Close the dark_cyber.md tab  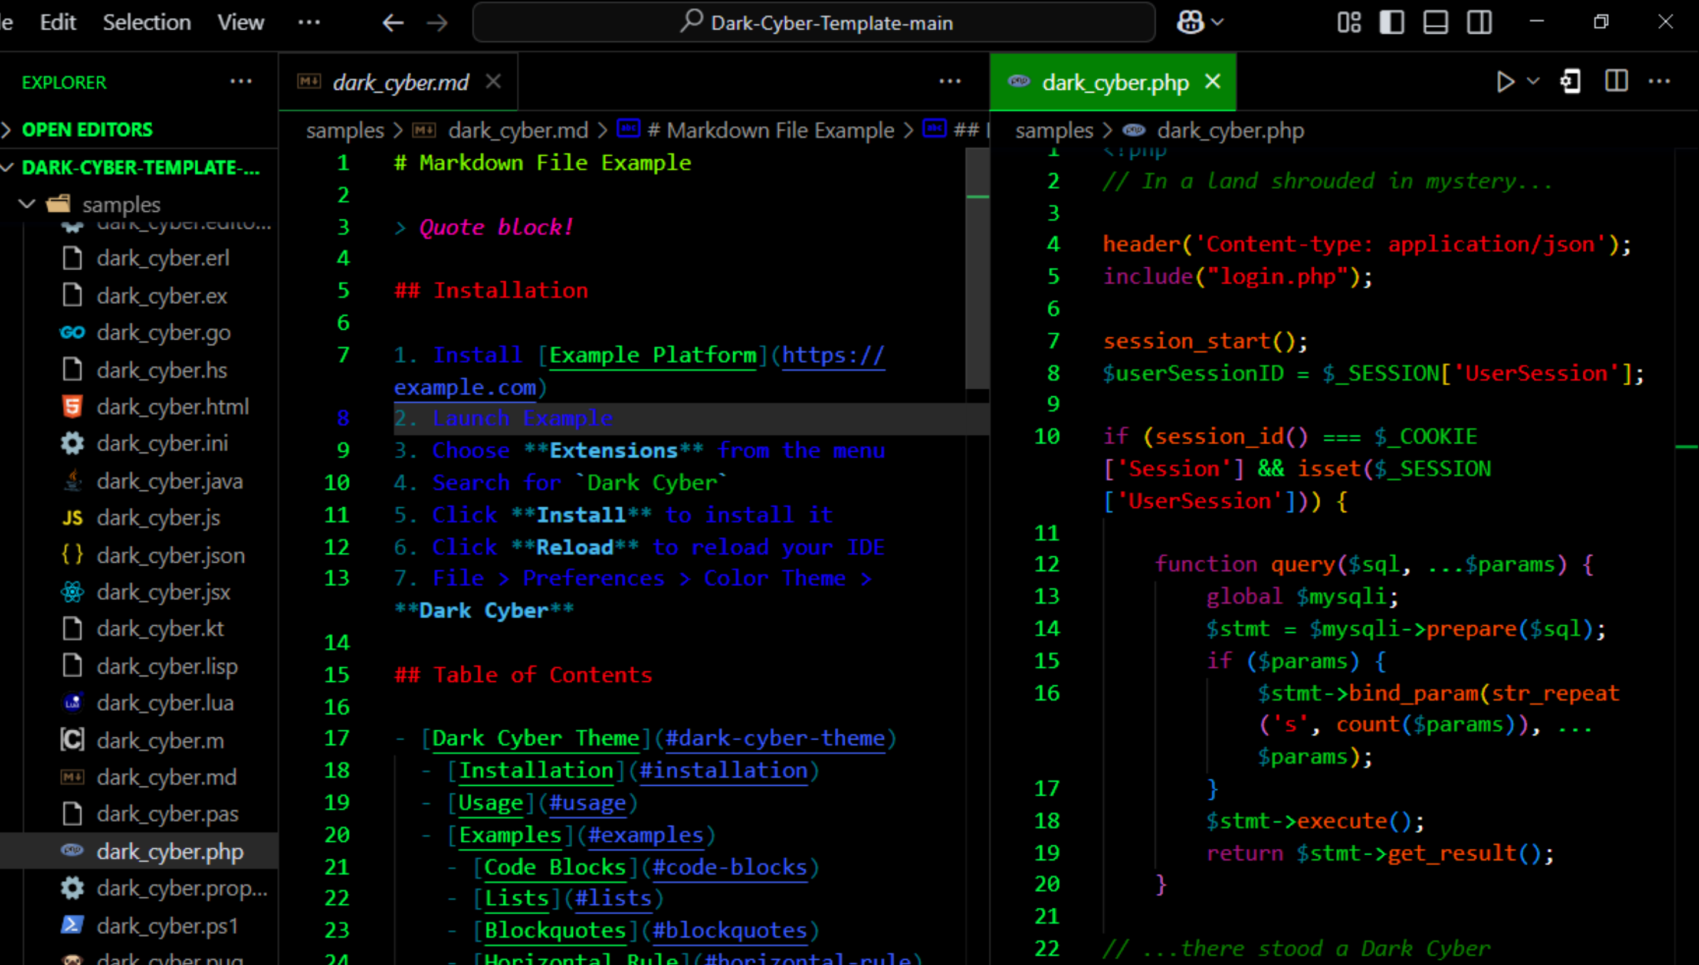pos(493,81)
